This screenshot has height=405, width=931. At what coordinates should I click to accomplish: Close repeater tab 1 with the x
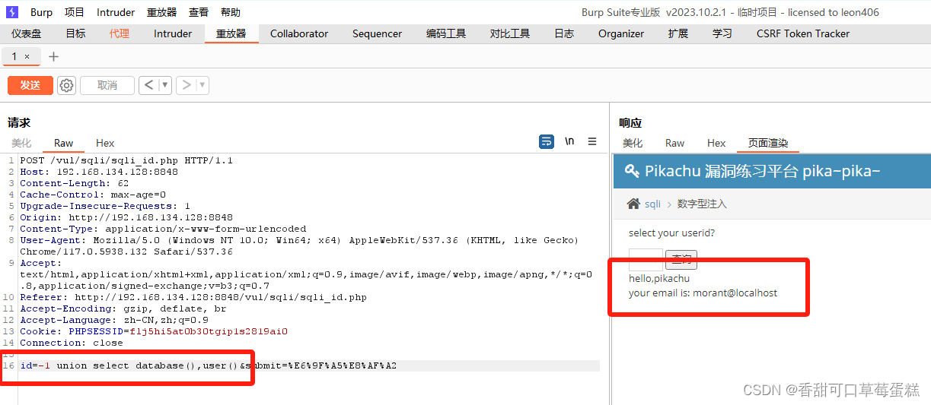pyautogui.click(x=27, y=57)
